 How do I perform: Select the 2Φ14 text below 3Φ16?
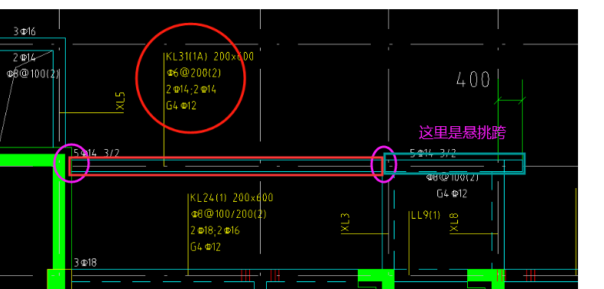(24, 58)
